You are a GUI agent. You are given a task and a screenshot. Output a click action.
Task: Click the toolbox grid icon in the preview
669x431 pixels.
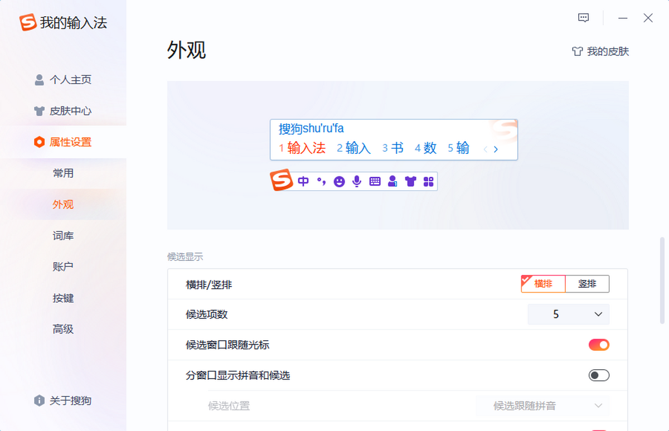point(427,181)
